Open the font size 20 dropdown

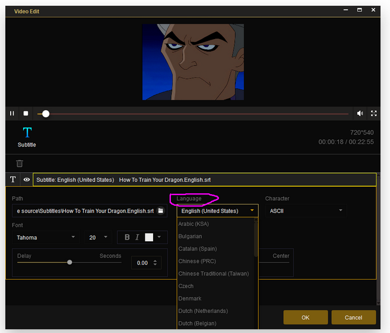click(98, 238)
